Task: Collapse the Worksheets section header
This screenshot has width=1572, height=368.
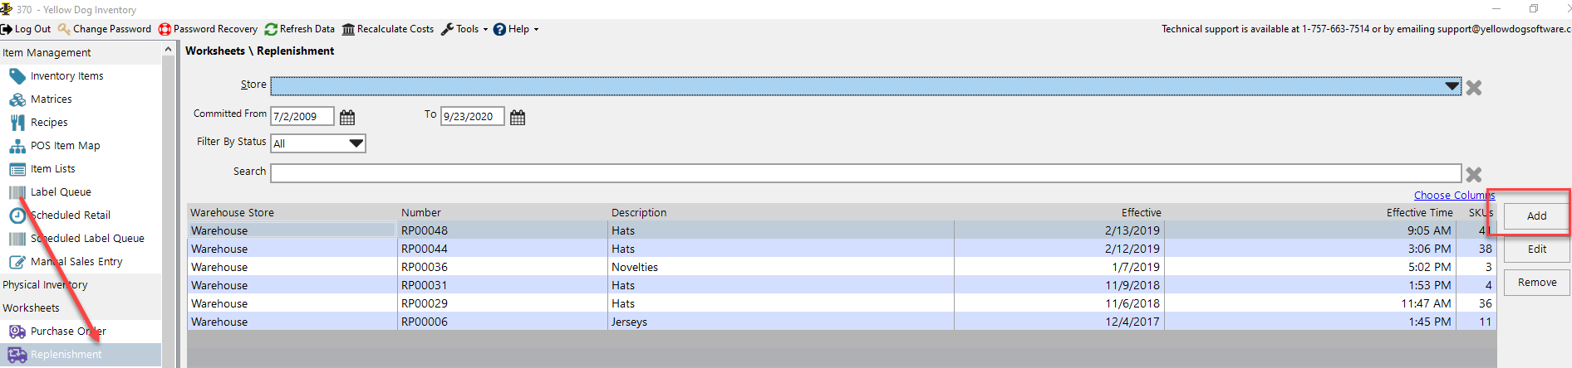Action: click(x=81, y=307)
